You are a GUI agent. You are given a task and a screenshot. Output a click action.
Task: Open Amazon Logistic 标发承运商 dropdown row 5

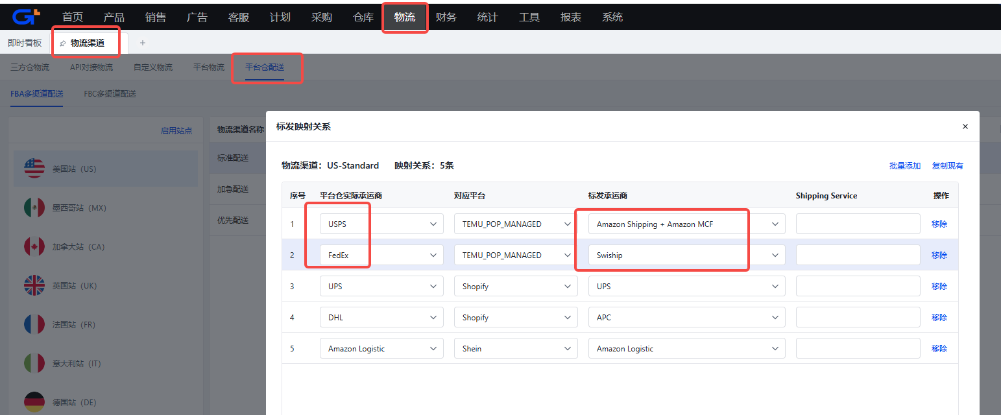click(687, 348)
